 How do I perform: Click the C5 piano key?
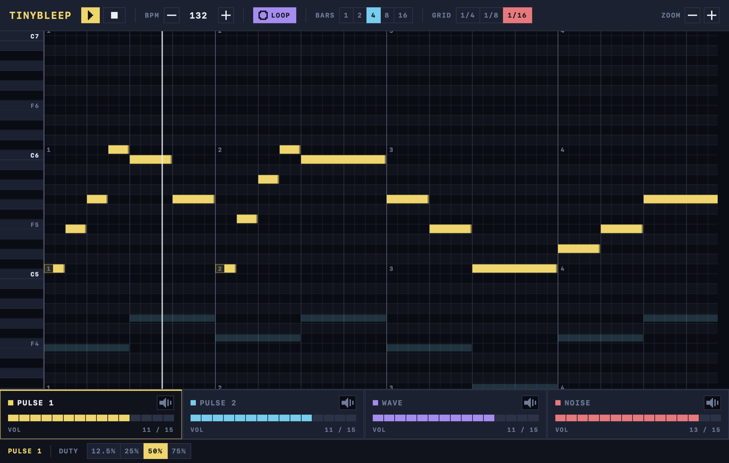pos(22,274)
